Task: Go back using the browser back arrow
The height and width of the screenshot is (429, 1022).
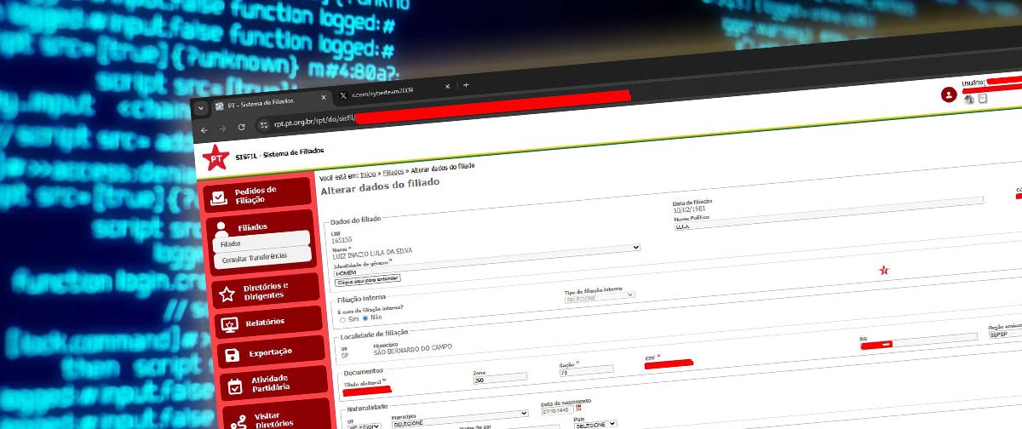Action: pyautogui.click(x=204, y=129)
